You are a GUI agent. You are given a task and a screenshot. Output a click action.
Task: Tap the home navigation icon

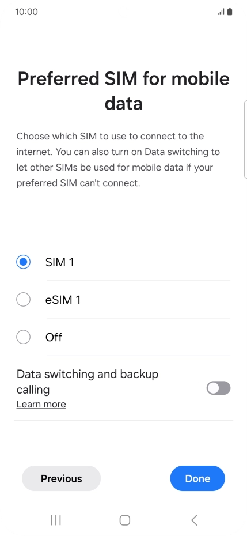coord(125,520)
